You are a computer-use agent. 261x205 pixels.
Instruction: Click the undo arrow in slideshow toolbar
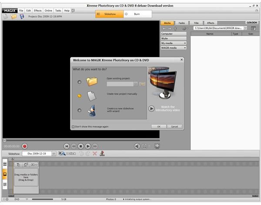coord(82,153)
